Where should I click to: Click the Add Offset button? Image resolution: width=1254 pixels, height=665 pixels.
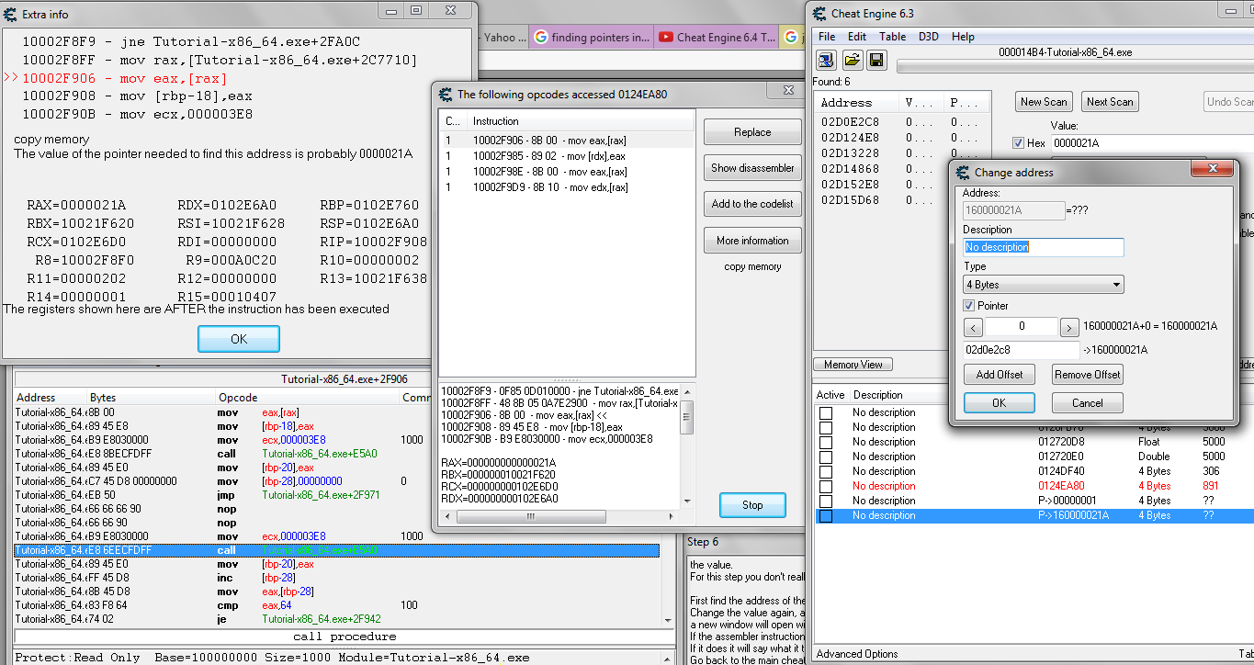1000,375
